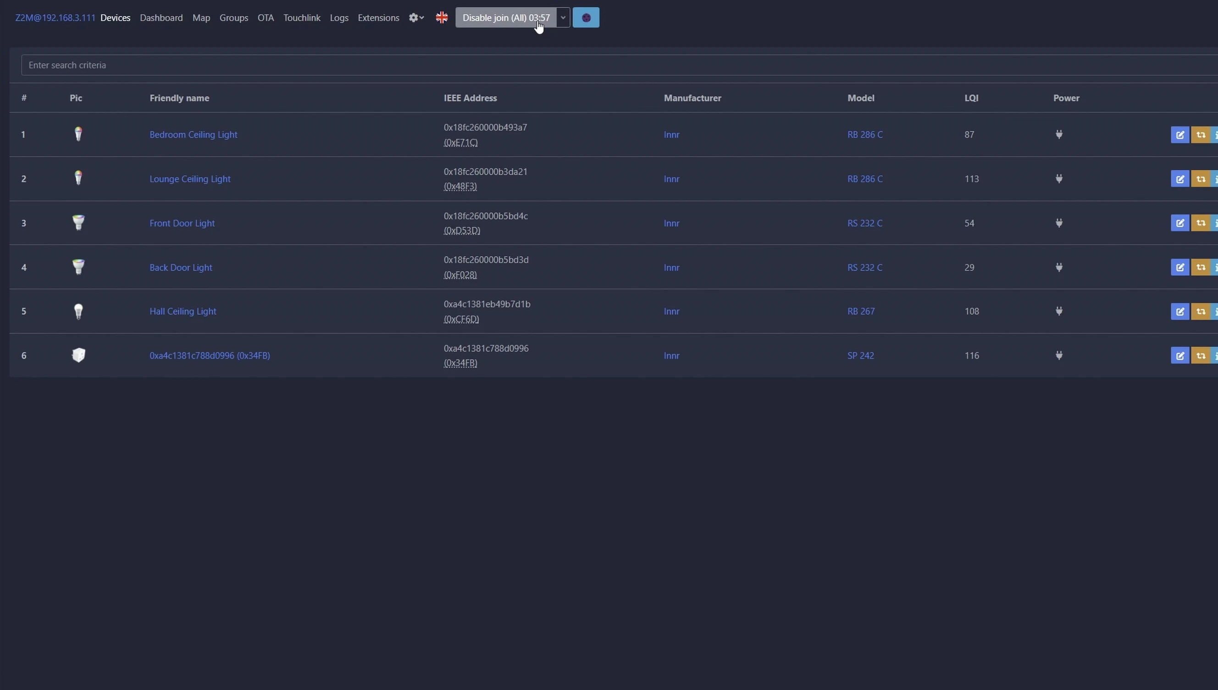This screenshot has height=690, width=1218.
Task: Expand the Disable join dropdown arrow
Action: tap(563, 17)
